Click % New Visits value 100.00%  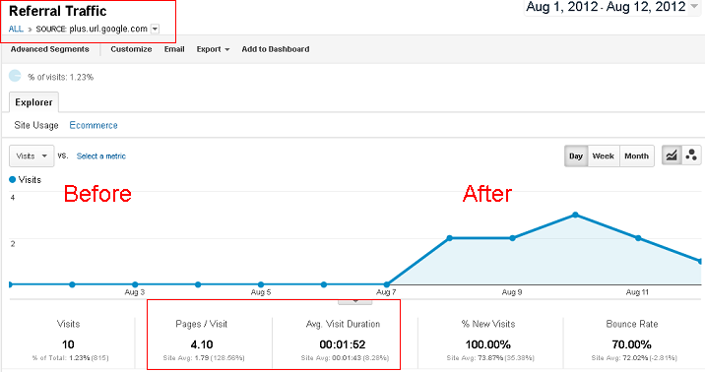point(487,344)
